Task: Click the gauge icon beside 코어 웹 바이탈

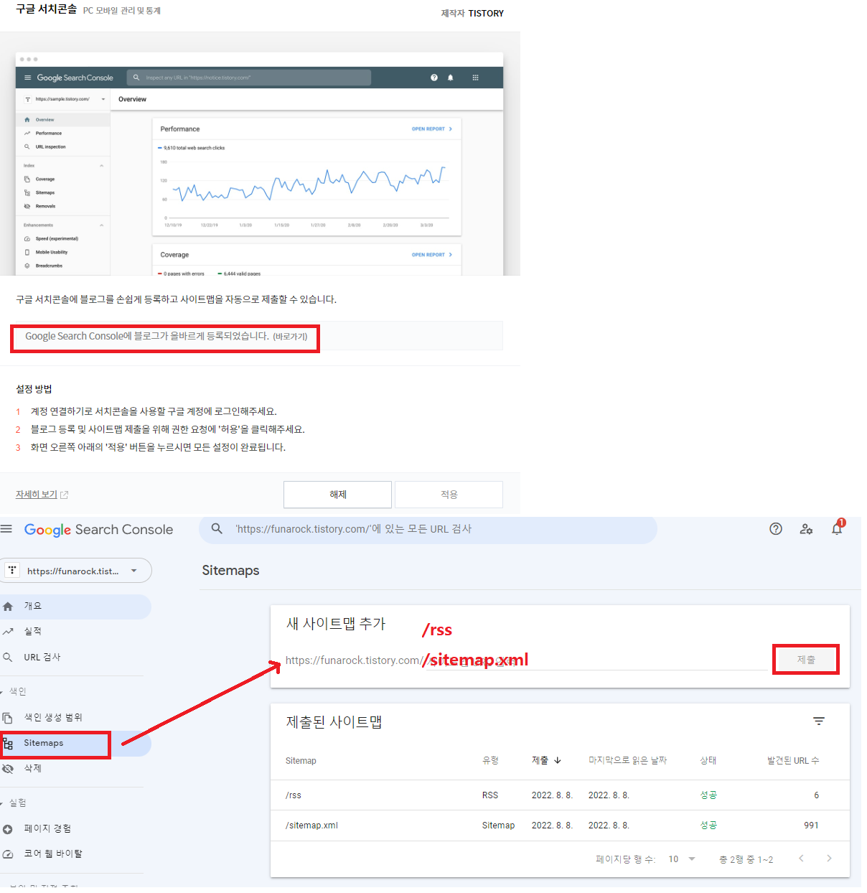Action: (8, 854)
